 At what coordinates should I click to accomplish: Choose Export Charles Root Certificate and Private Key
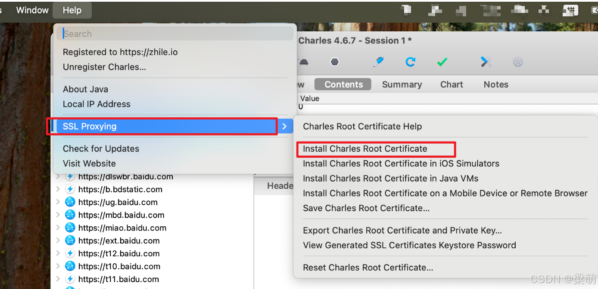[x=402, y=231]
